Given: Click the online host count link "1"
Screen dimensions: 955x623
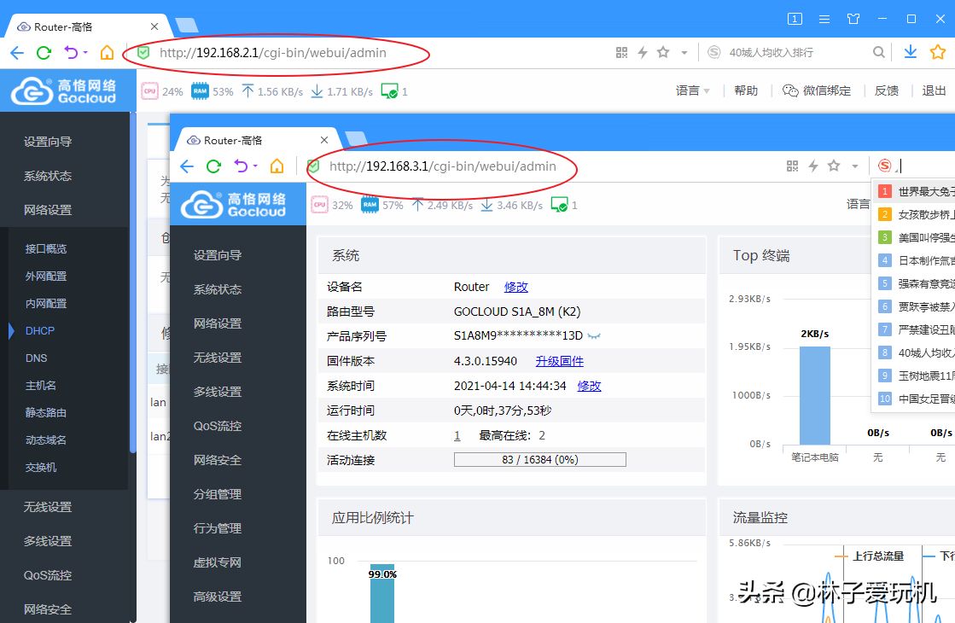Looking at the screenshot, I should click(457, 435).
